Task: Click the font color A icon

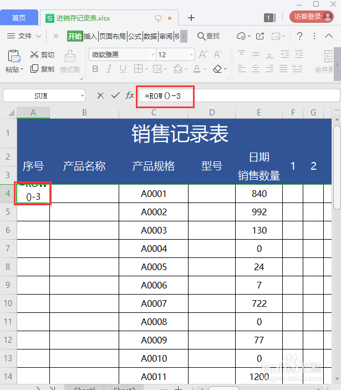Action: [197, 69]
